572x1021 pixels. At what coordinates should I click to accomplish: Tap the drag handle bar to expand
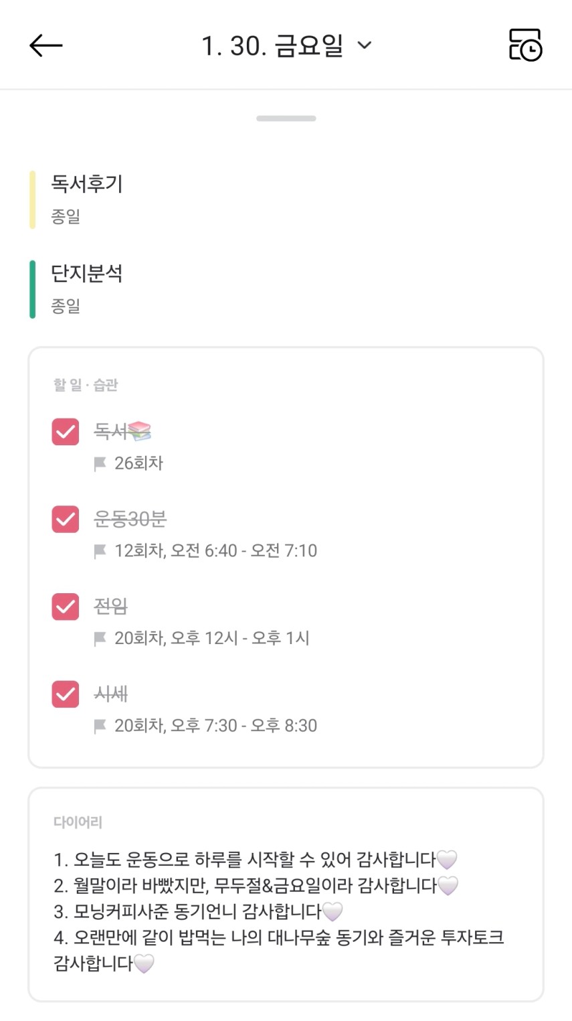coord(286,119)
